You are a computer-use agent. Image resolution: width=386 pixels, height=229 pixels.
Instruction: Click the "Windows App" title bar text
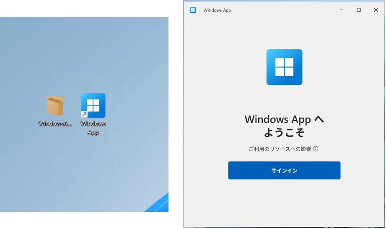coord(217,10)
